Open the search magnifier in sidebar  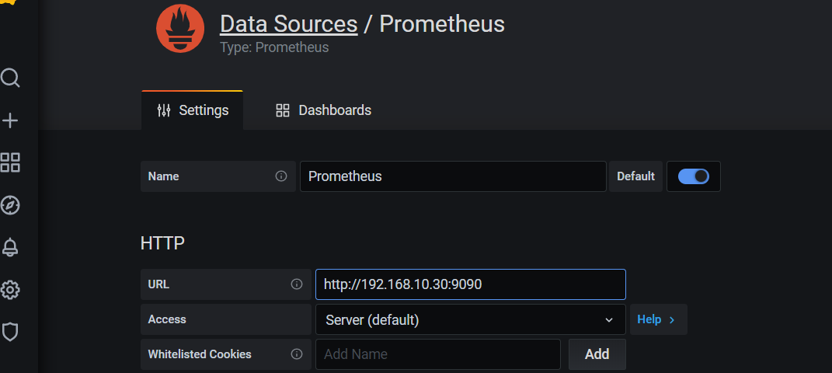pyautogui.click(x=10, y=78)
